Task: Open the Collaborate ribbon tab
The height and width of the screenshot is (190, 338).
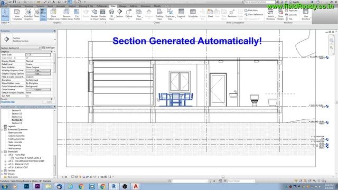Action: click(102, 6)
